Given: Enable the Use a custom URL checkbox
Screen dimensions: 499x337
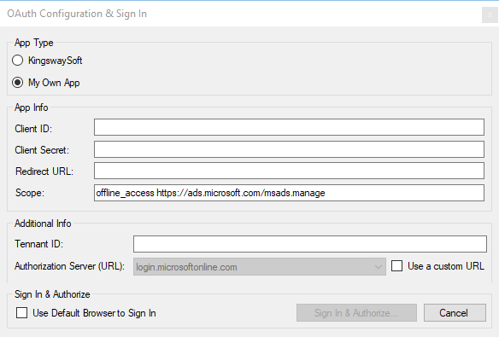Looking at the screenshot, I should point(396,266).
